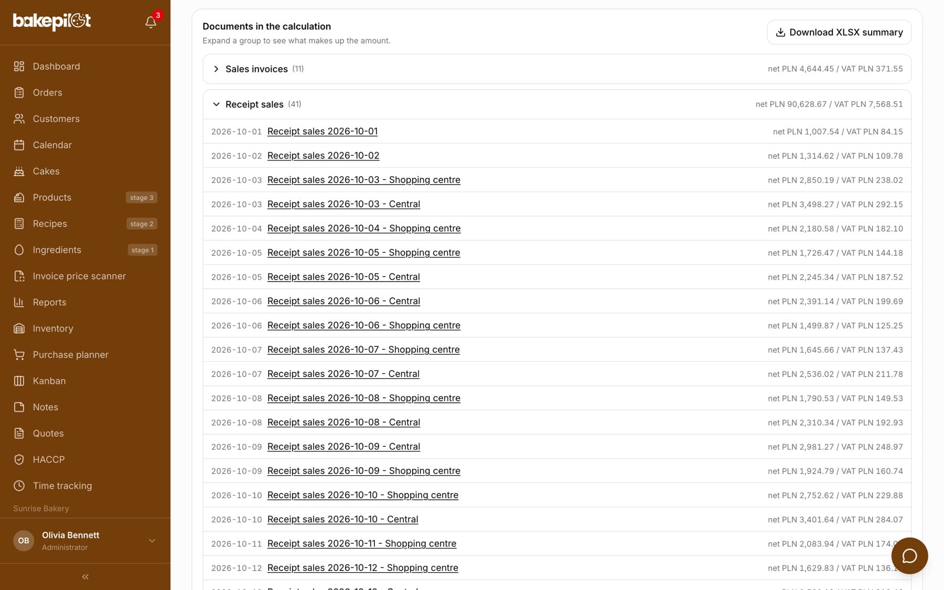Click the Reports chart icon
This screenshot has width=944, height=590.
(19, 302)
